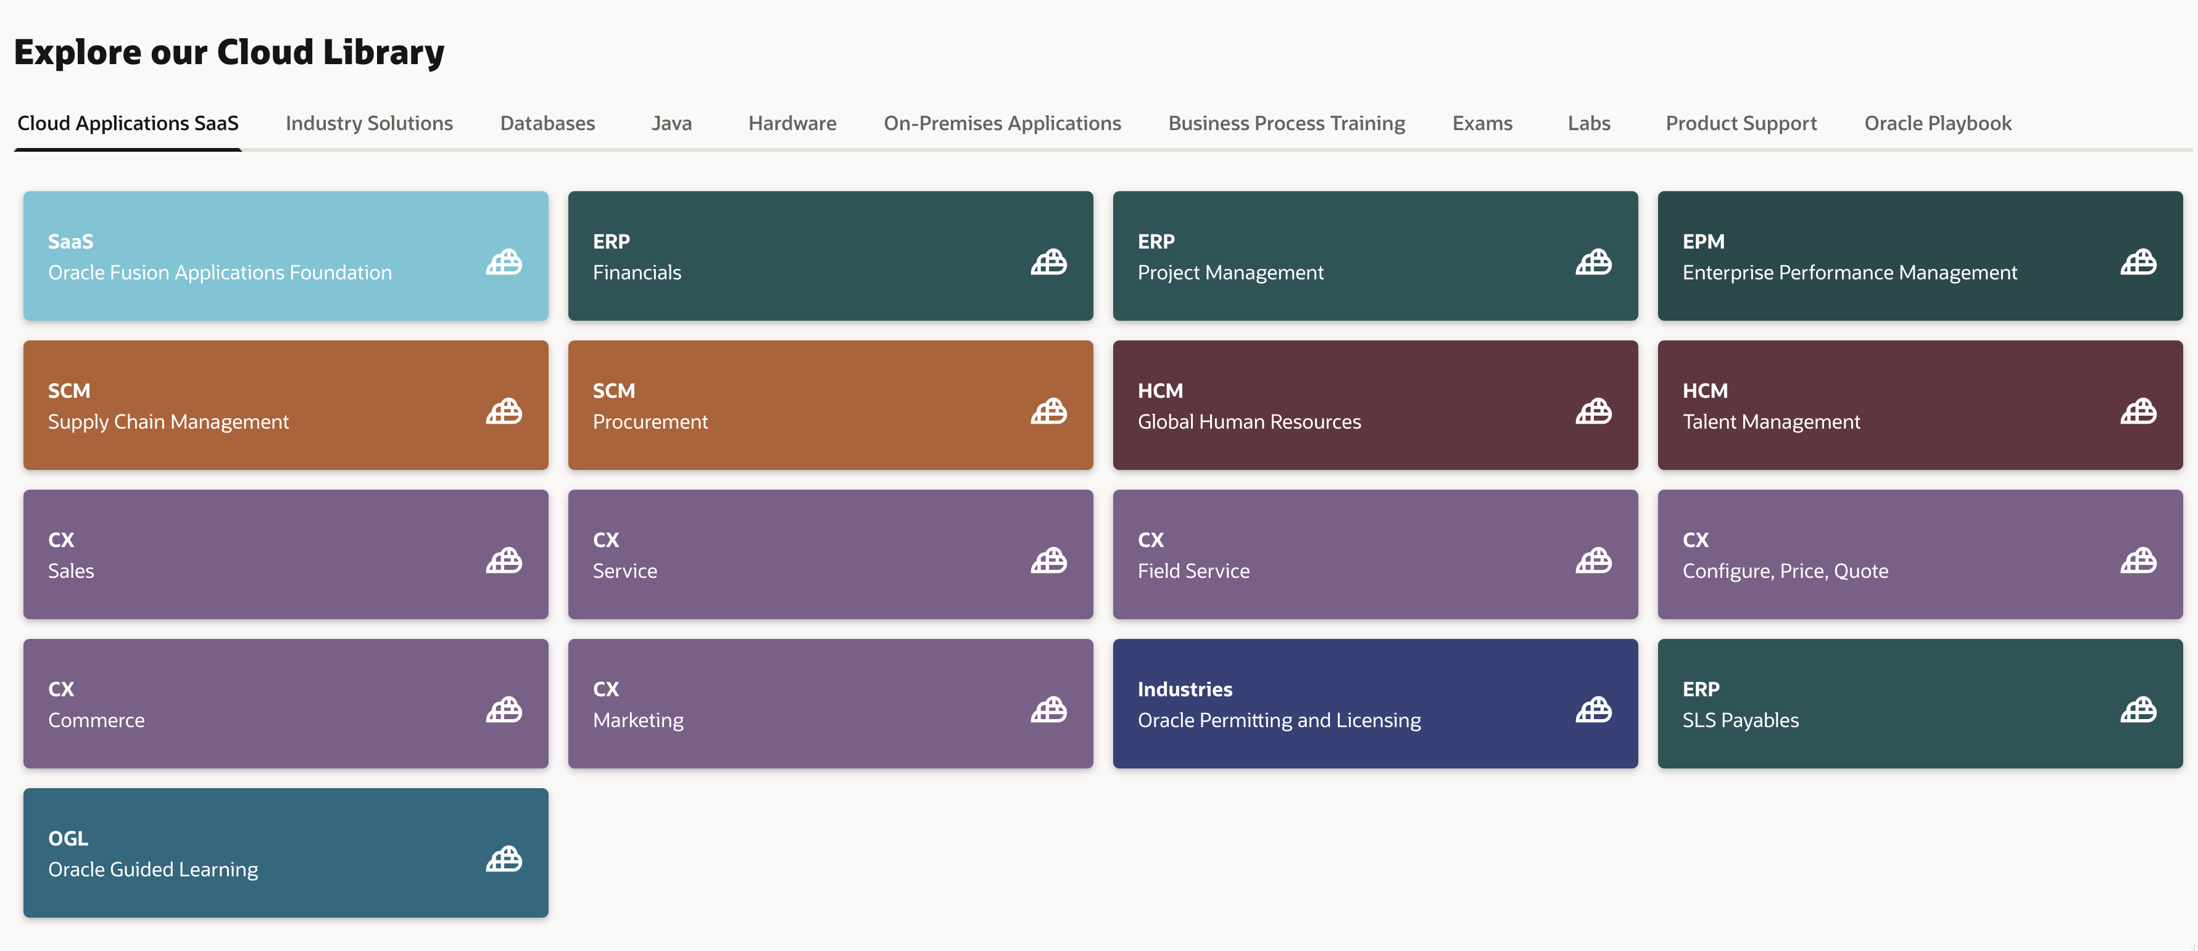
Task: Click the library icon on Oracle Guided Learning card
Action: pyautogui.click(x=504, y=859)
